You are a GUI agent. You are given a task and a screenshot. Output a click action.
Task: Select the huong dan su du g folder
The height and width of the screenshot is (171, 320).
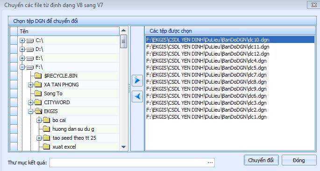point(73,129)
